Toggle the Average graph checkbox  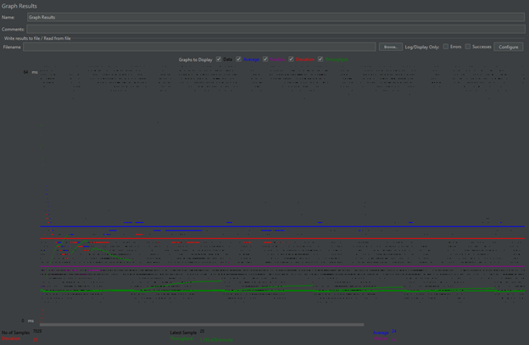click(x=238, y=59)
